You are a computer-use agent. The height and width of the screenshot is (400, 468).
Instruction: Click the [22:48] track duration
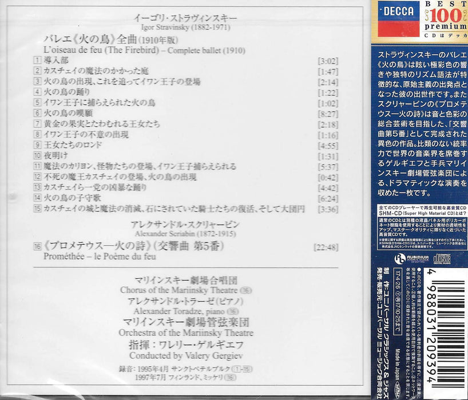(x=326, y=247)
